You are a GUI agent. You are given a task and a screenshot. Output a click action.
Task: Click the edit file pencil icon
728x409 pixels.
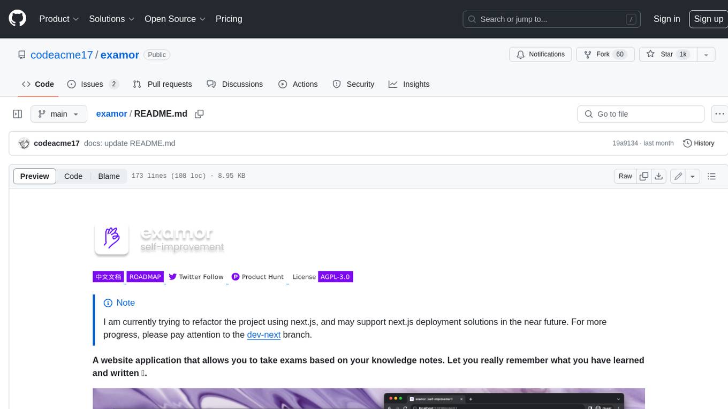click(x=678, y=176)
